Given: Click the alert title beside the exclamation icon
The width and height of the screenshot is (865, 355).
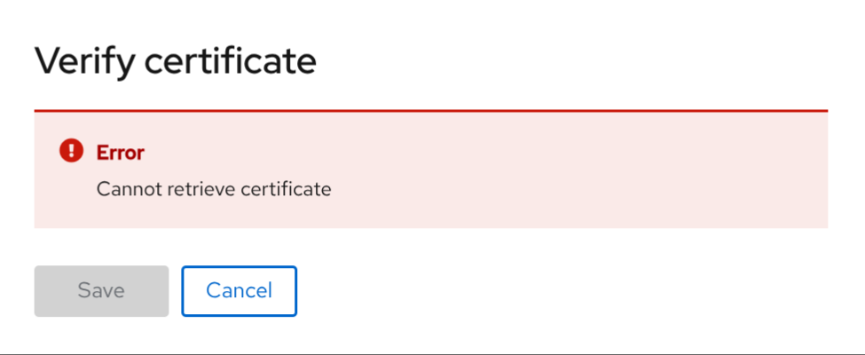Looking at the screenshot, I should click(120, 153).
